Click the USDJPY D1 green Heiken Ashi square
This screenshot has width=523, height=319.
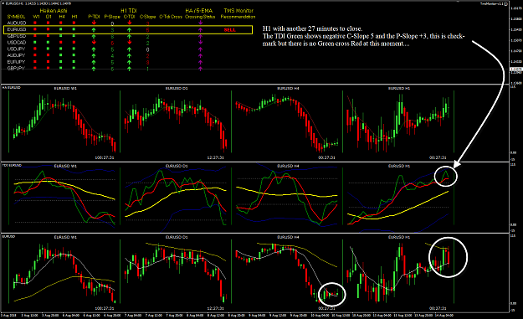tap(48, 49)
